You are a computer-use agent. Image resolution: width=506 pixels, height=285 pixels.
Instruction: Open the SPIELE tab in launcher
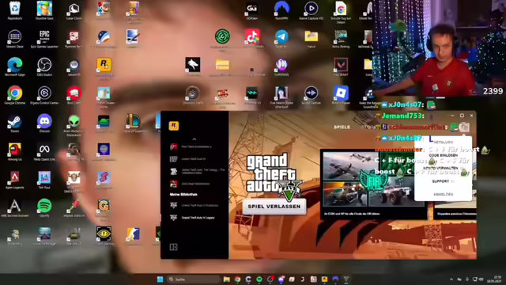[342, 127]
